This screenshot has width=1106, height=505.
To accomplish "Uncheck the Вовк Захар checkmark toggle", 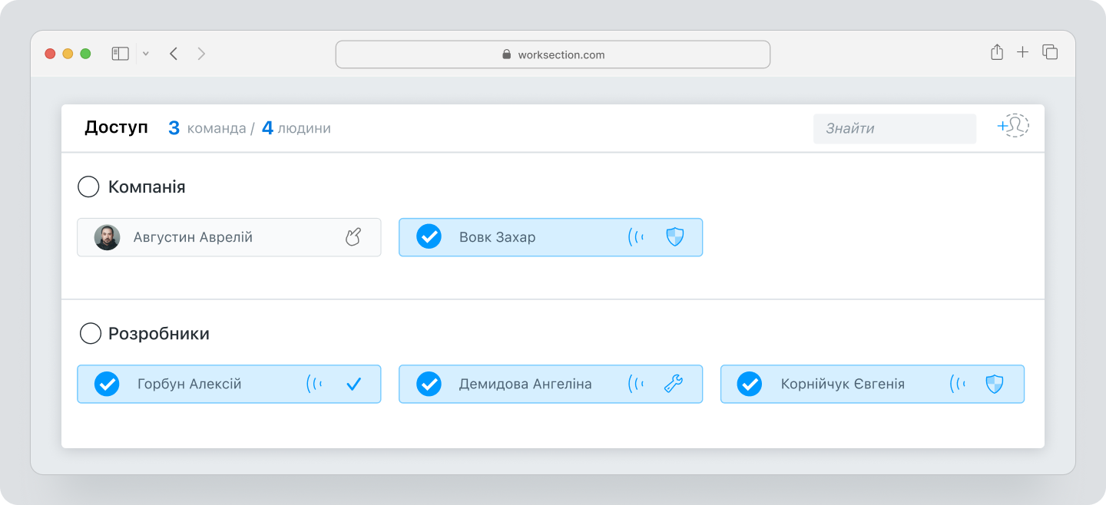I will click(x=429, y=237).
